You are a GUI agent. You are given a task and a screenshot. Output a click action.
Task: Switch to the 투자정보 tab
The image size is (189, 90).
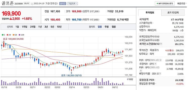(x=150, y=12)
